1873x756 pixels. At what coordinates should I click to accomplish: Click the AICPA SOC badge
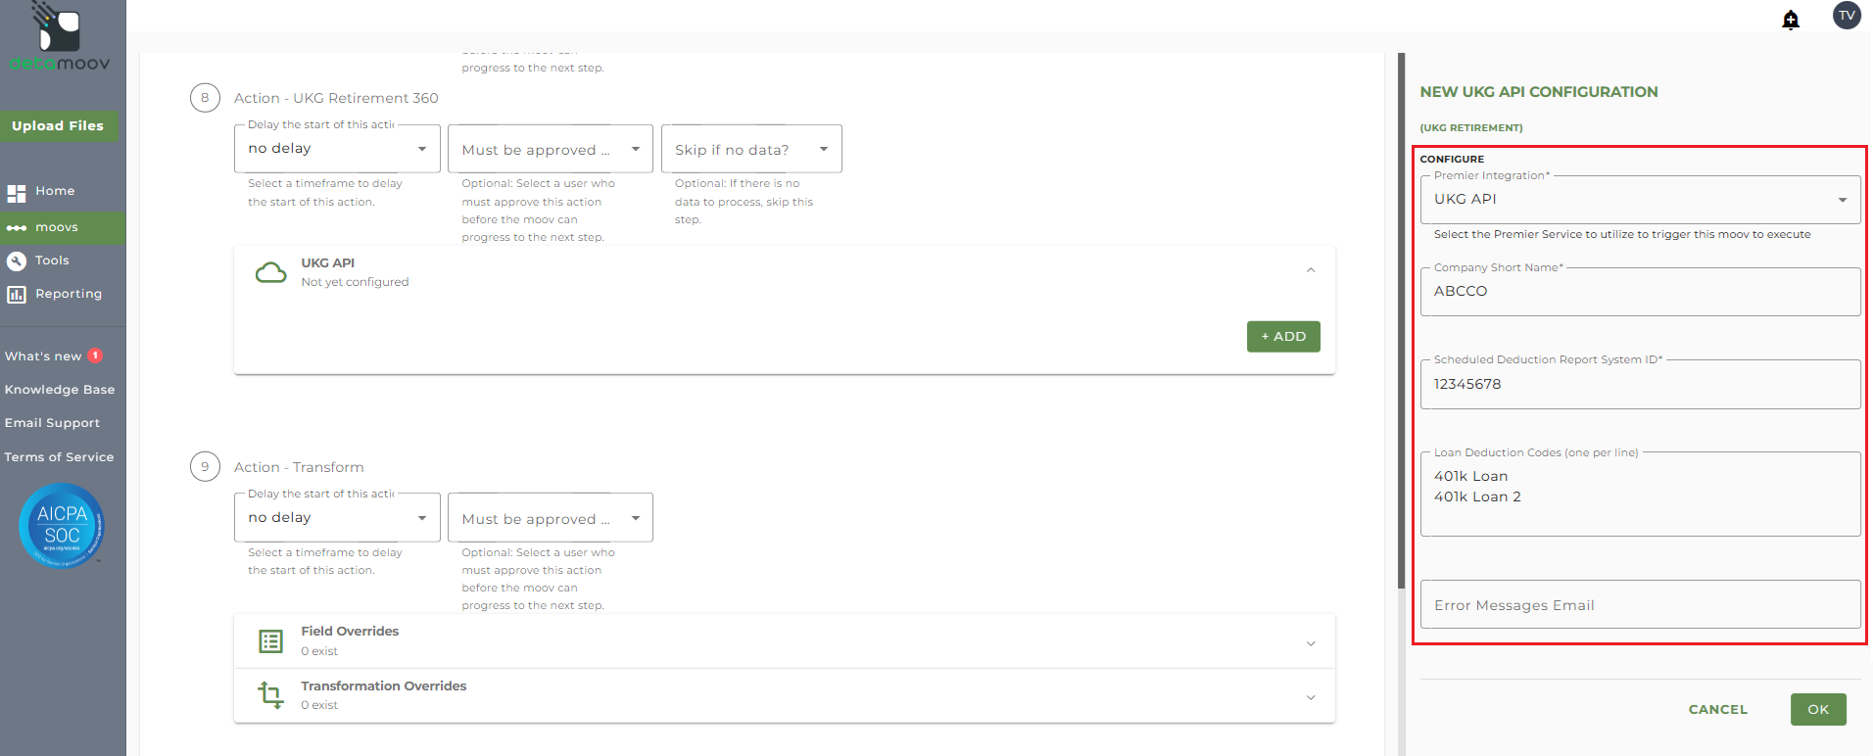pyautogui.click(x=62, y=526)
